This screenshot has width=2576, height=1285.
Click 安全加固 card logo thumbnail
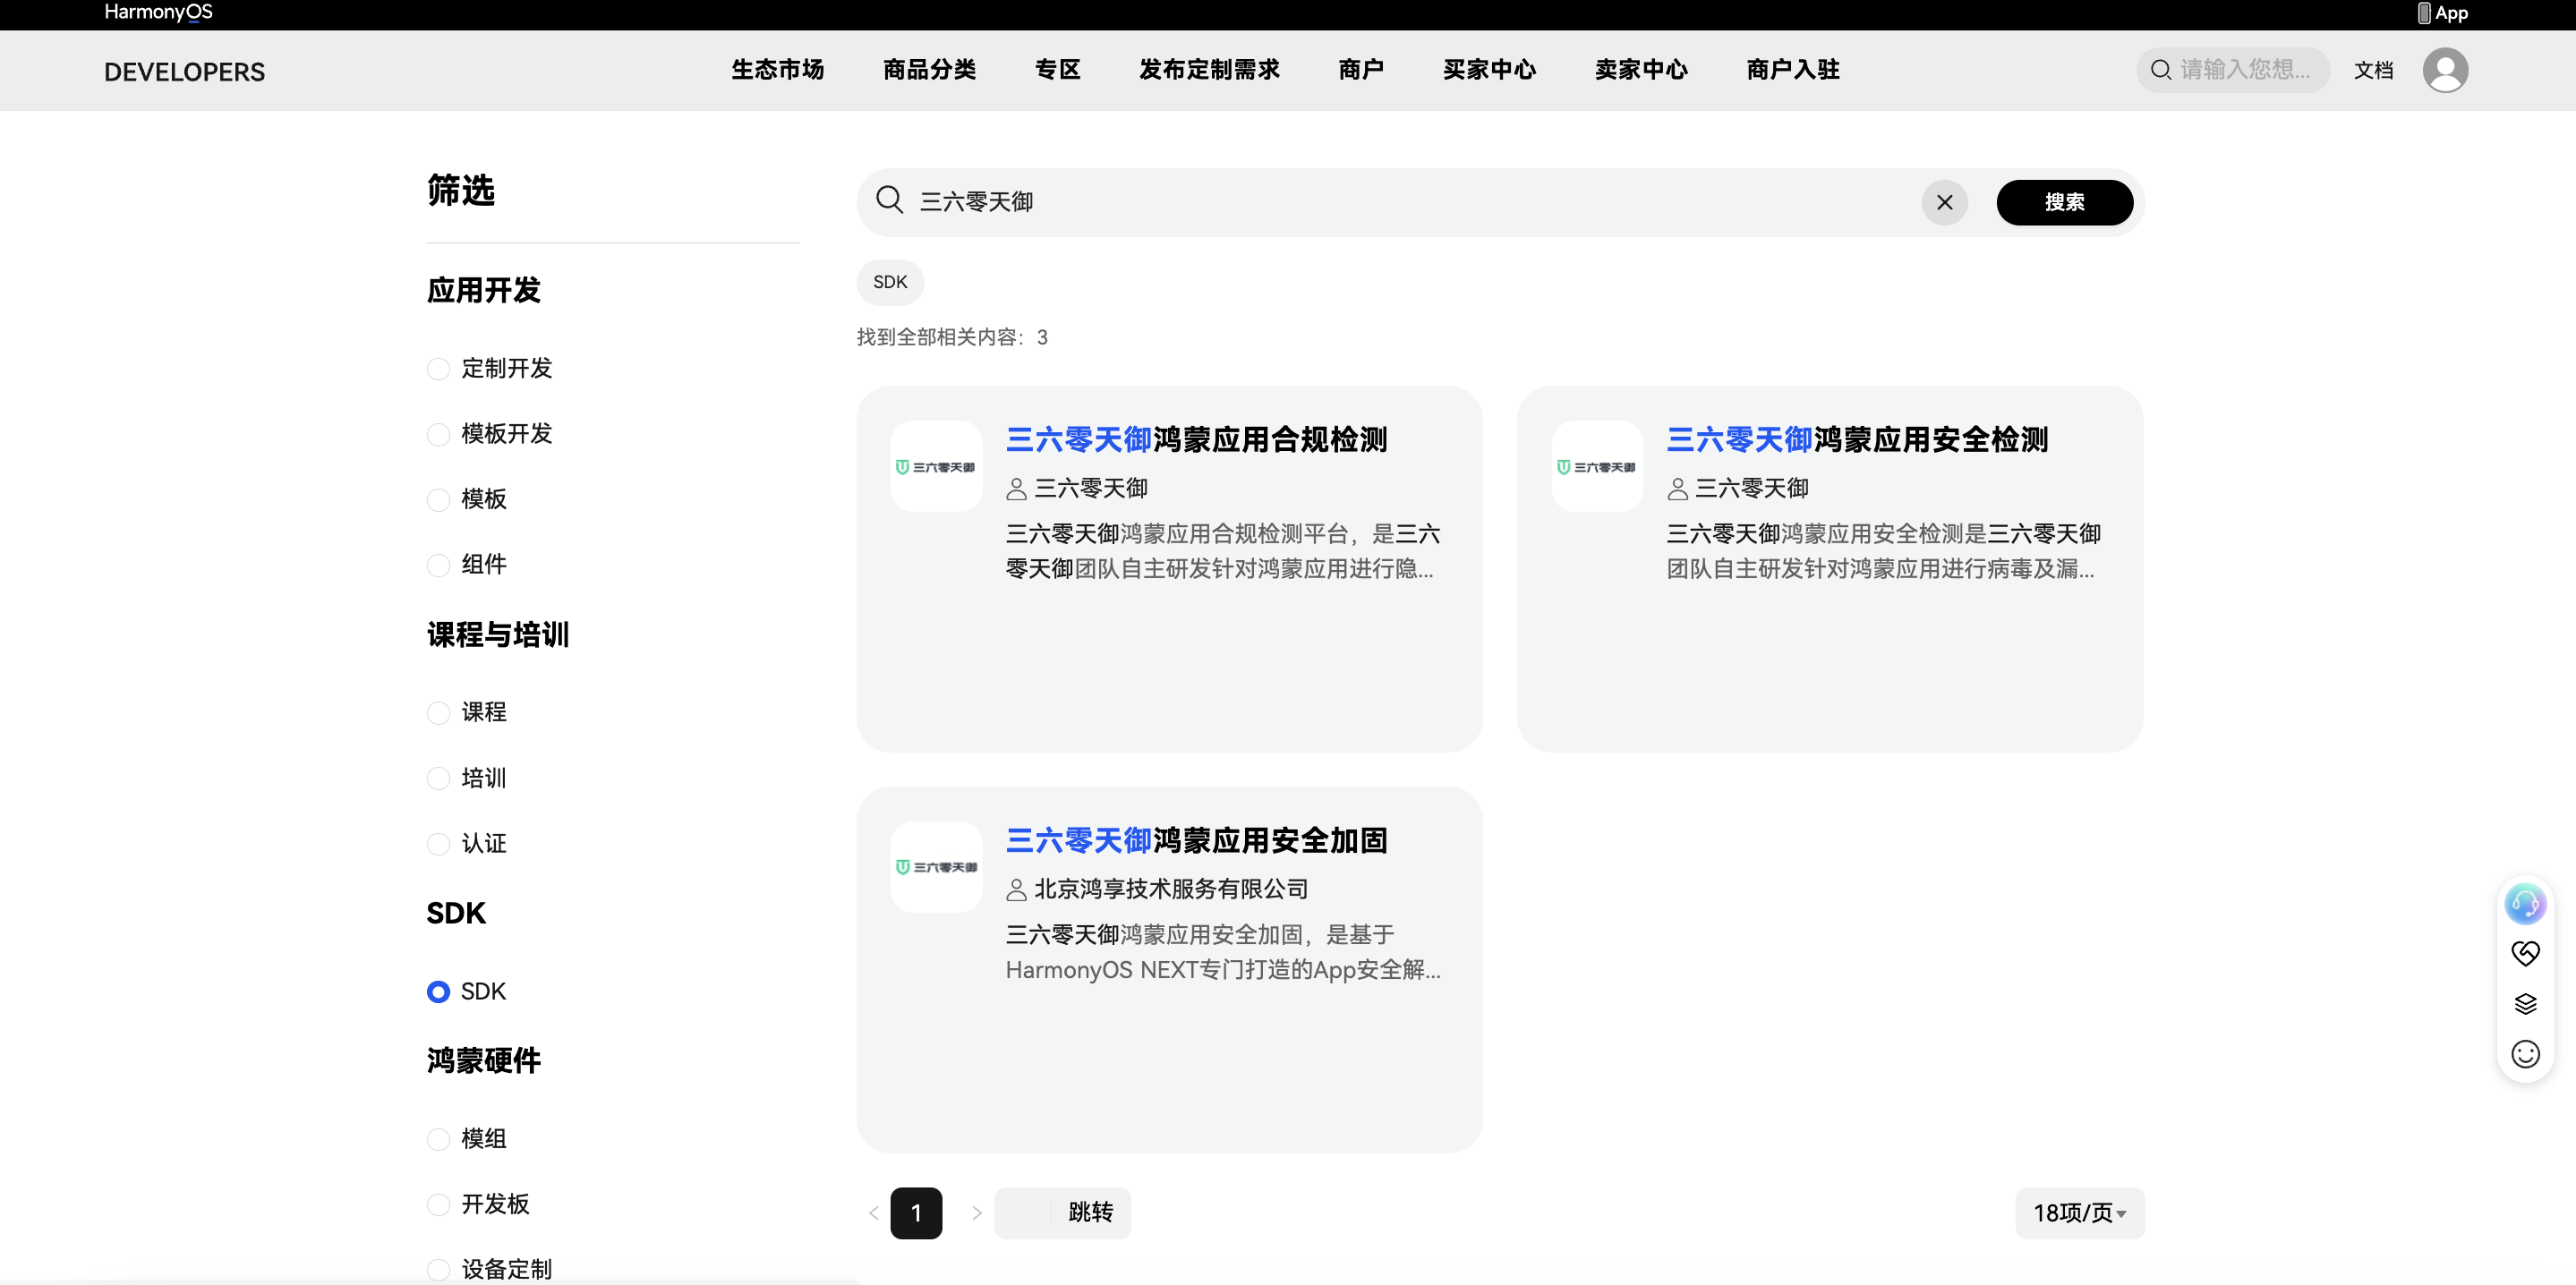936,867
